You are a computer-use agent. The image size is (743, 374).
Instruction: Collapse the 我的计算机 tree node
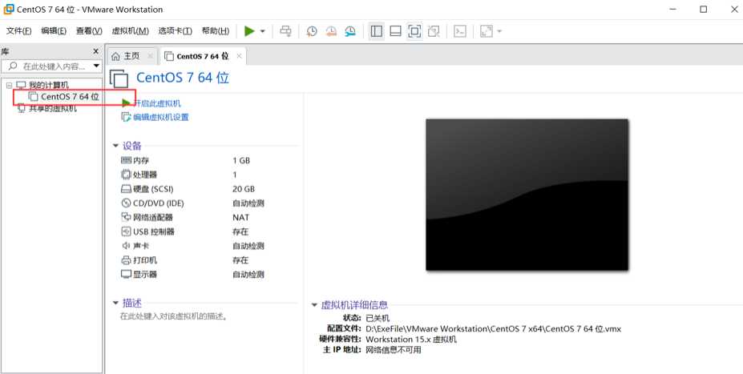click(9, 85)
